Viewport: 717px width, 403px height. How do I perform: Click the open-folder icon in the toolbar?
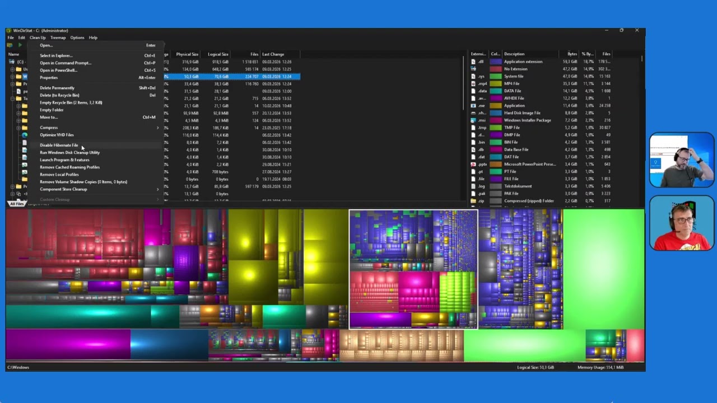tap(10, 45)
